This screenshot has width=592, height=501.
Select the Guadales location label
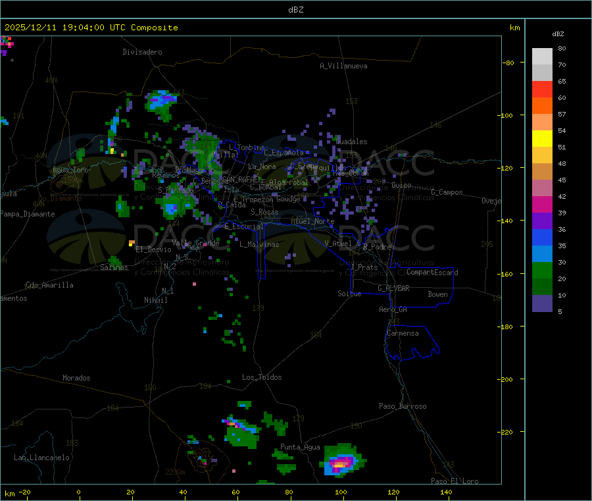tap(351, 142)
